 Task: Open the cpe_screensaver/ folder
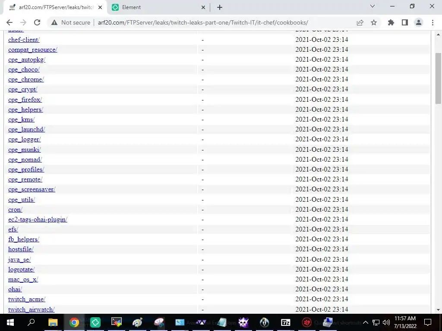[32, 190]
